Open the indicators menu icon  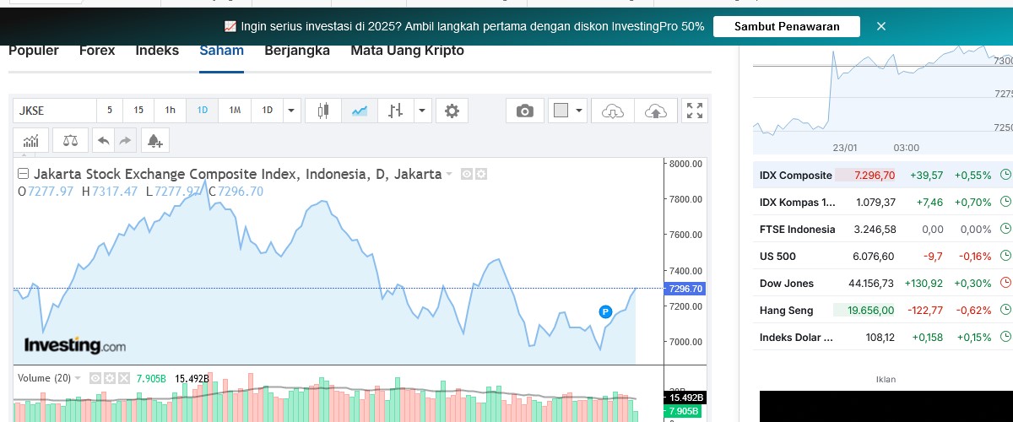pyautogui.click(x=31, y=140)
